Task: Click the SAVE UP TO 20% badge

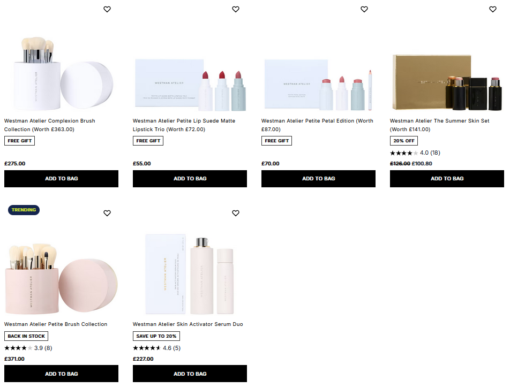Action: coord(156,336)
